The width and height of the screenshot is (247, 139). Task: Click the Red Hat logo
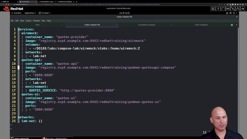(x=13, y=8)
